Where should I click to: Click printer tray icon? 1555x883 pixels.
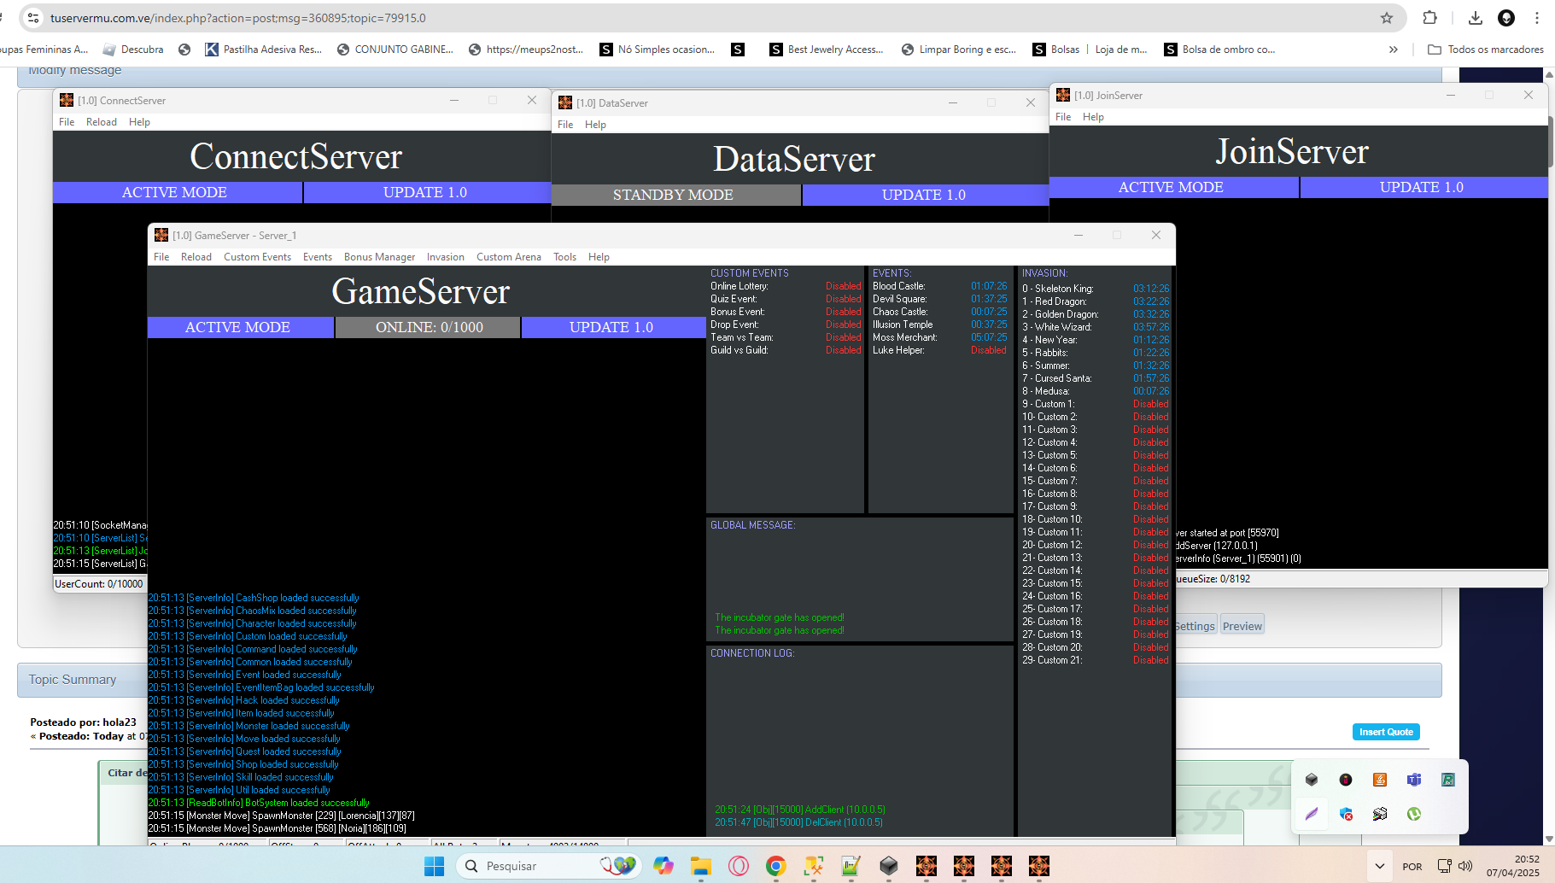click(1380, 814)
